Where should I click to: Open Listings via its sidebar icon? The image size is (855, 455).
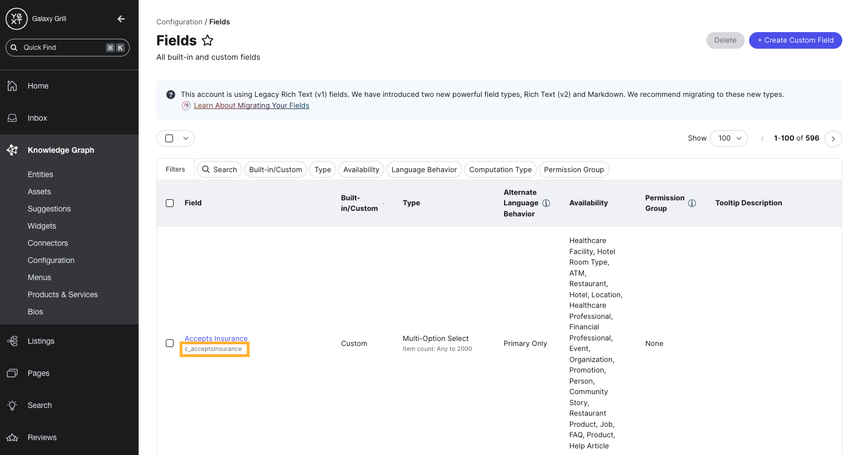[x=12, y=341]
